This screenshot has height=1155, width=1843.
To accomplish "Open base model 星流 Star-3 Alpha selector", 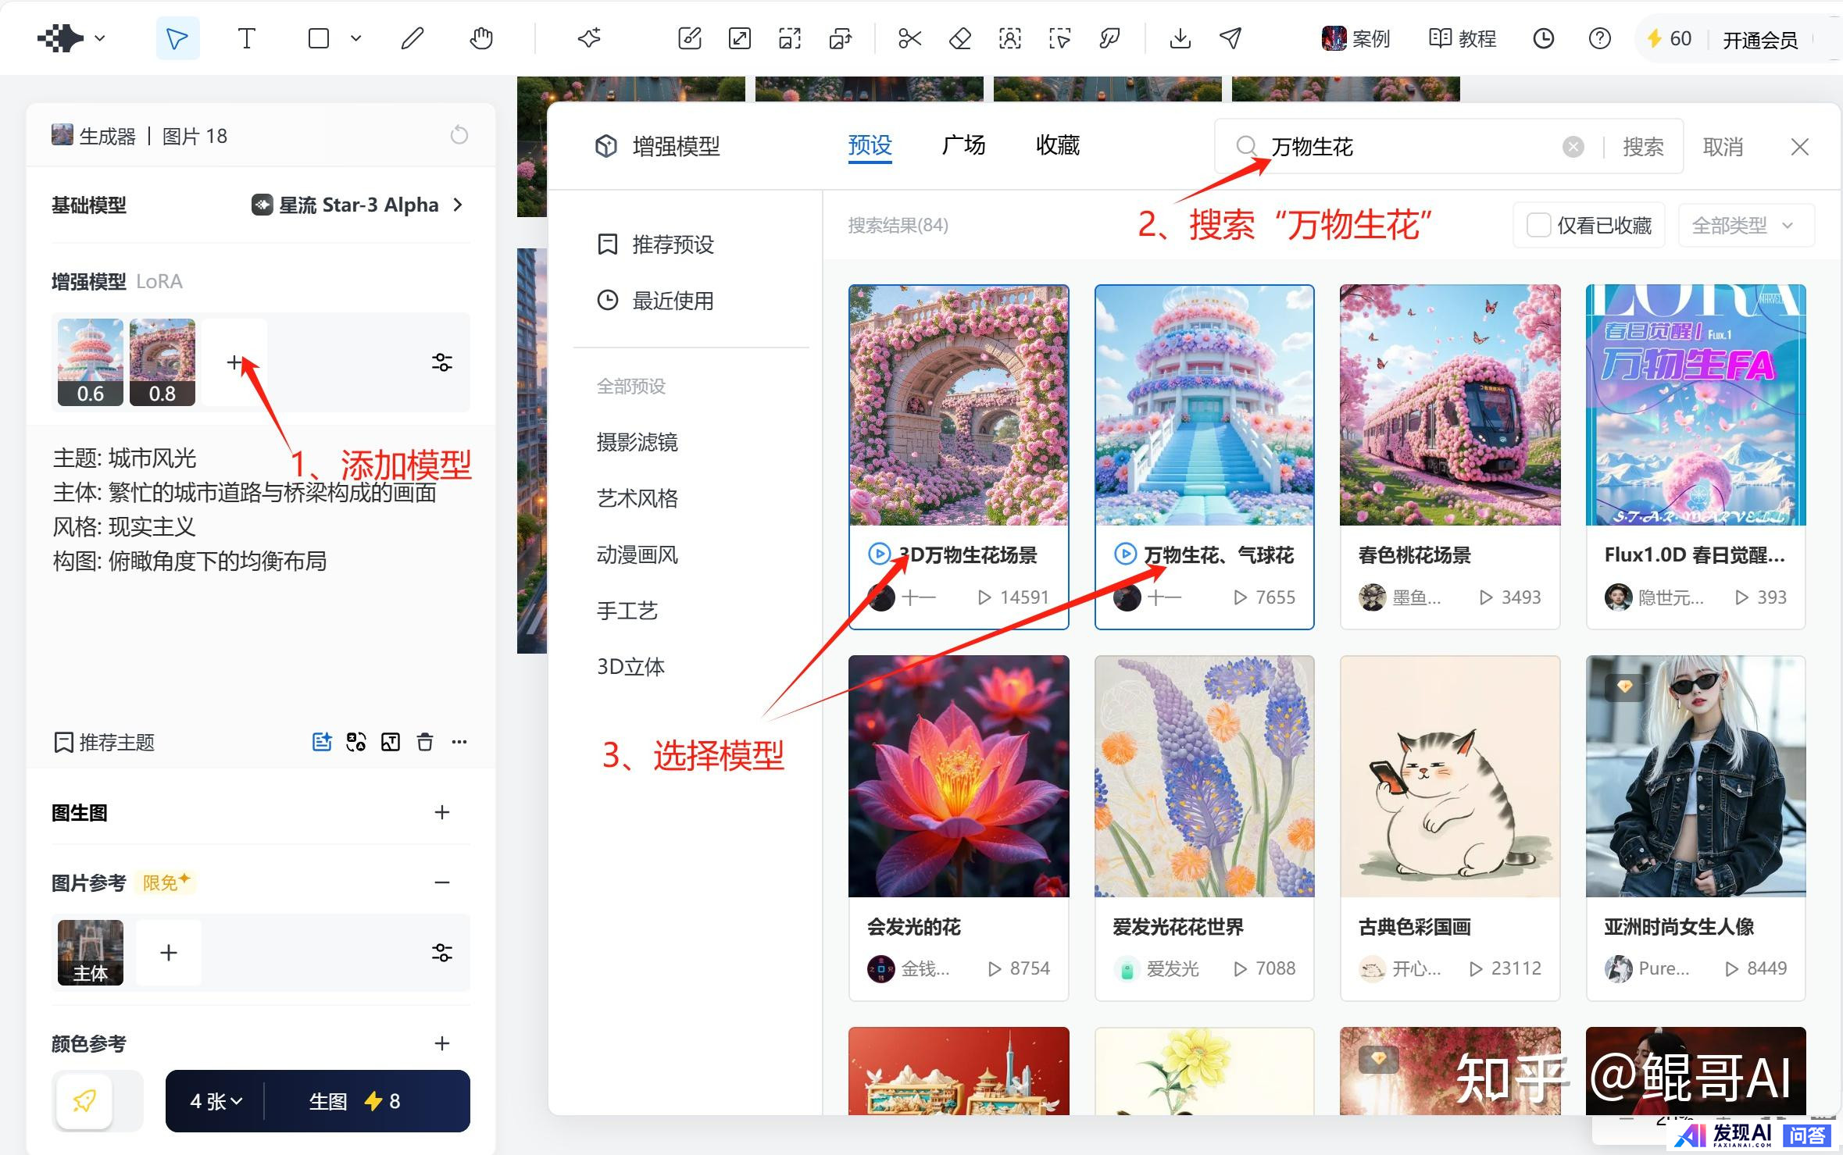I will pos(358,205).
